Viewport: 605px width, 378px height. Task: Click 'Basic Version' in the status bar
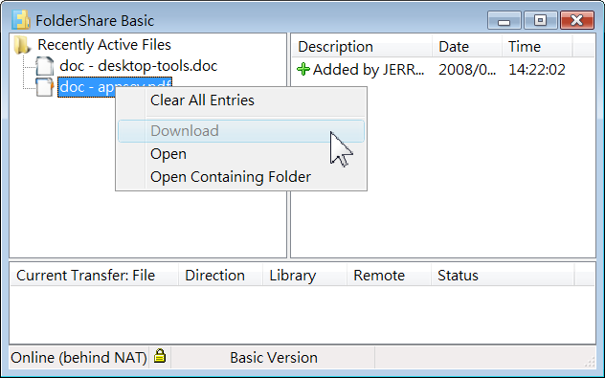274,358
